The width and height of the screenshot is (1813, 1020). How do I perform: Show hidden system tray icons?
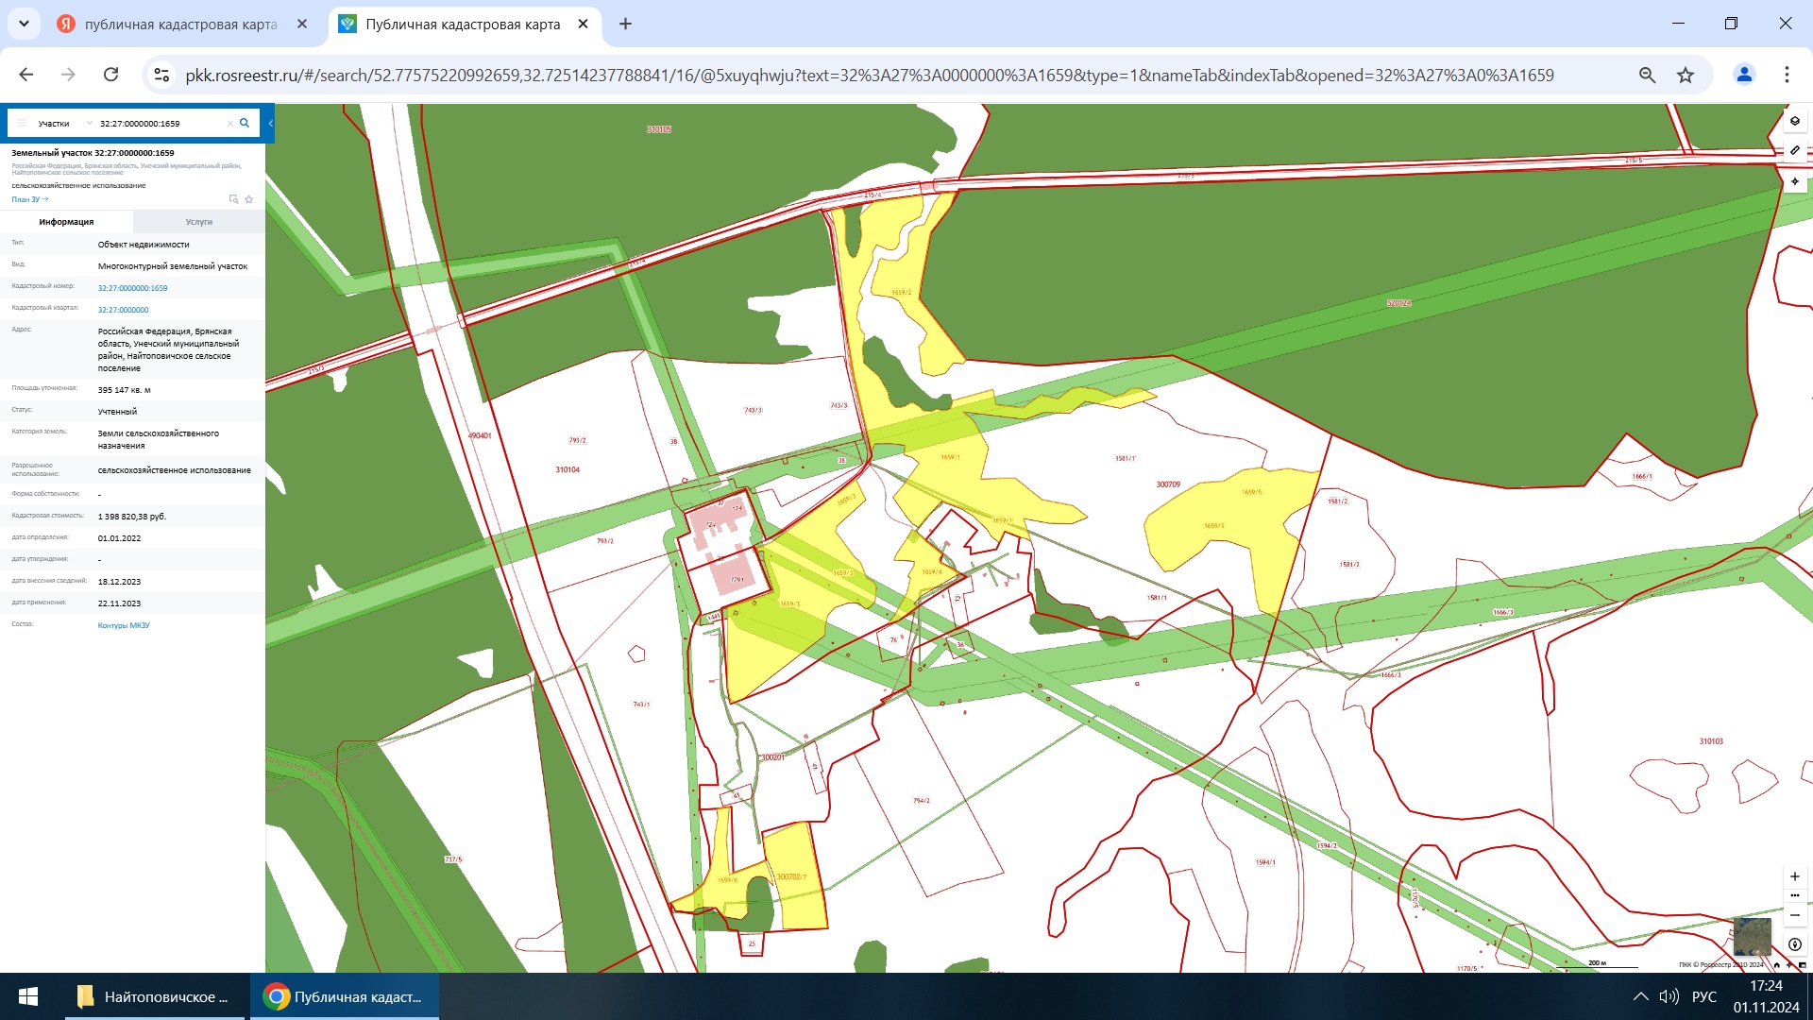pos(1641,996)
